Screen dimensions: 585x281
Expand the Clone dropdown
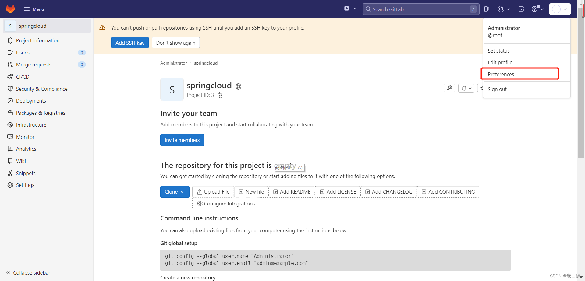coord(175,192)
